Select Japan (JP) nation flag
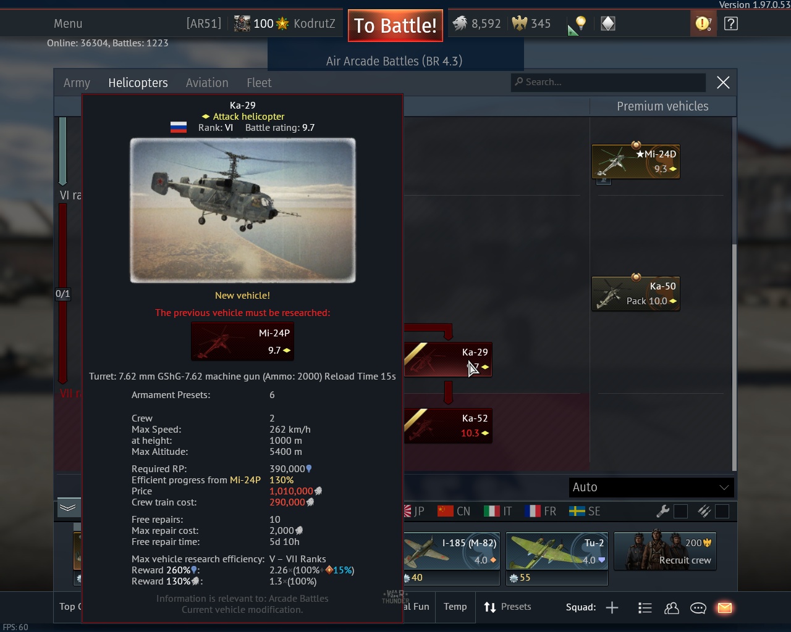Image resolution: width=791 pixels, height=632 pixels. click(x=414, y=511)
